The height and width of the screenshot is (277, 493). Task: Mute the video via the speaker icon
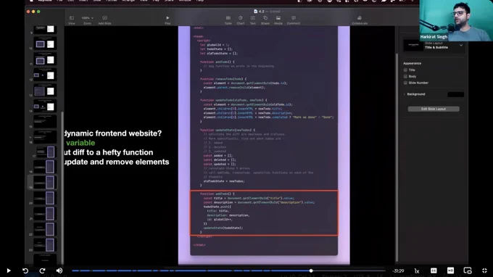[x=59, y=270]
